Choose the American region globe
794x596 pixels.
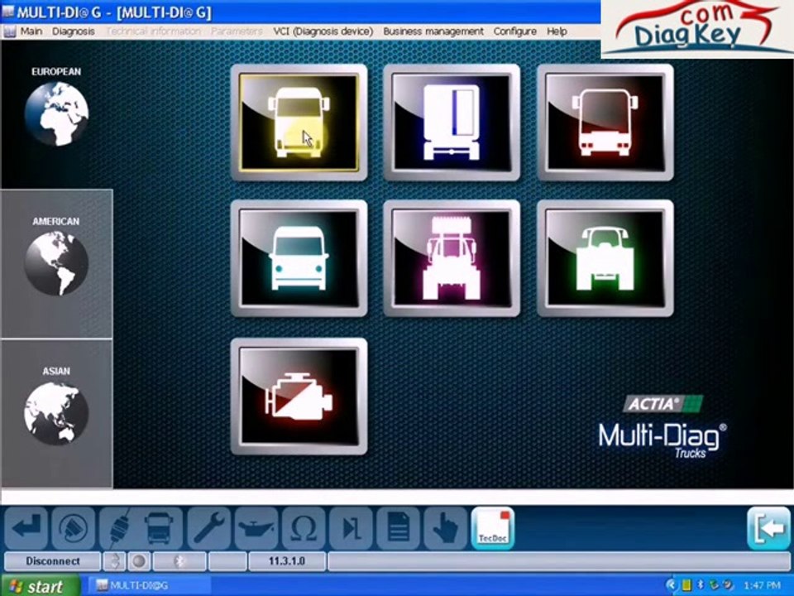tap(56, 263)
